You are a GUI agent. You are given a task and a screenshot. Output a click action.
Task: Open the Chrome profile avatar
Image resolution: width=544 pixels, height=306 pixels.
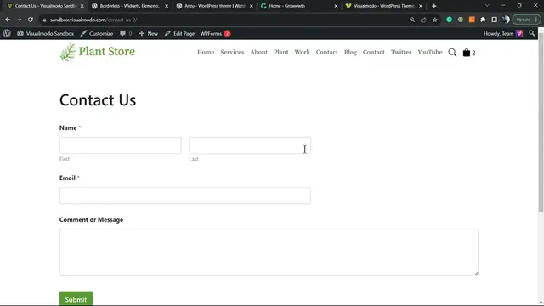[x=507, y=20]
